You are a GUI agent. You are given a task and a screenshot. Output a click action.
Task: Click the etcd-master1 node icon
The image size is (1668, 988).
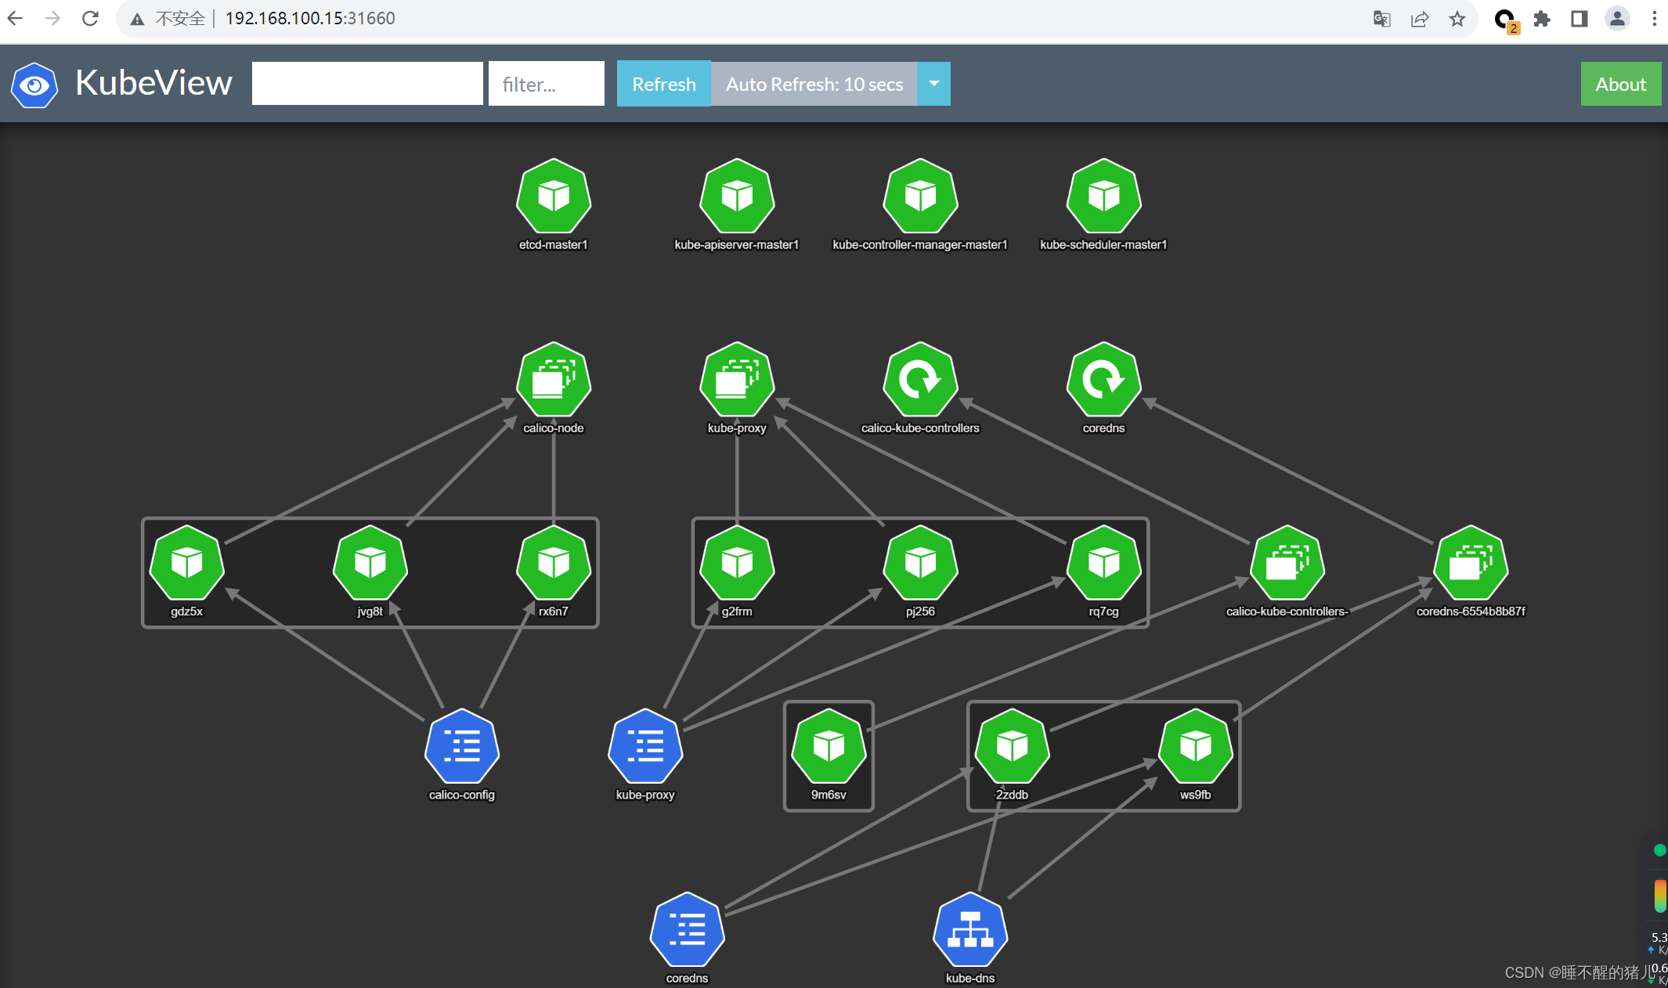[553, 199]
